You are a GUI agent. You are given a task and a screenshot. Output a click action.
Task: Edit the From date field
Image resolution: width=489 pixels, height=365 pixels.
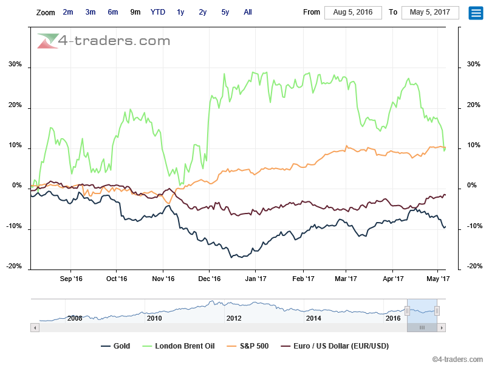click(x=353, y=13)
